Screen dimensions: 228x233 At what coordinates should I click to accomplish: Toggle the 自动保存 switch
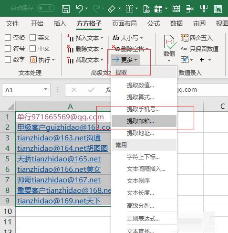(46, 8)
